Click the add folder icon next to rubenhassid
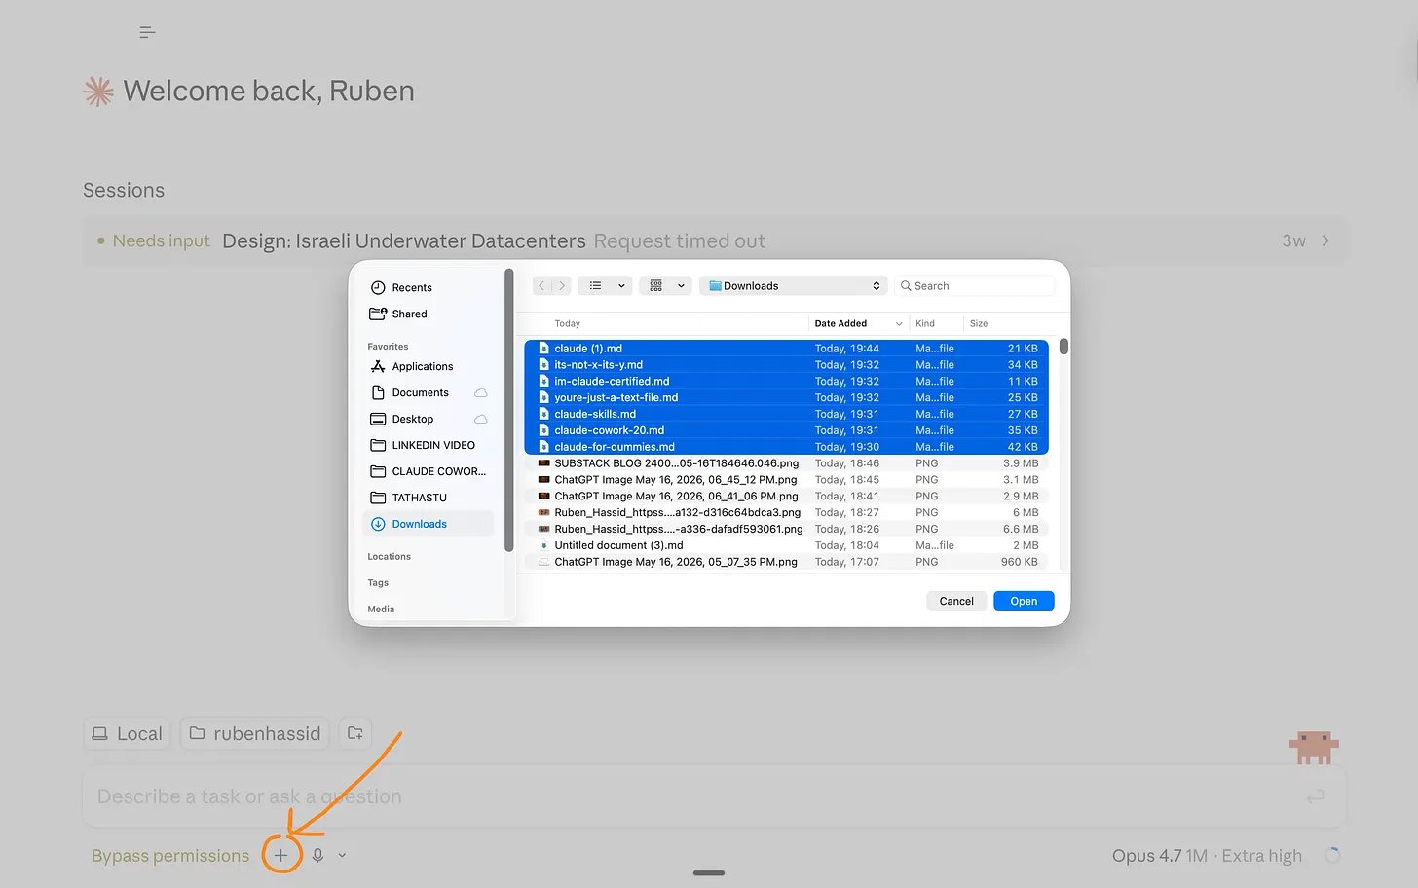 click(355, 733)
